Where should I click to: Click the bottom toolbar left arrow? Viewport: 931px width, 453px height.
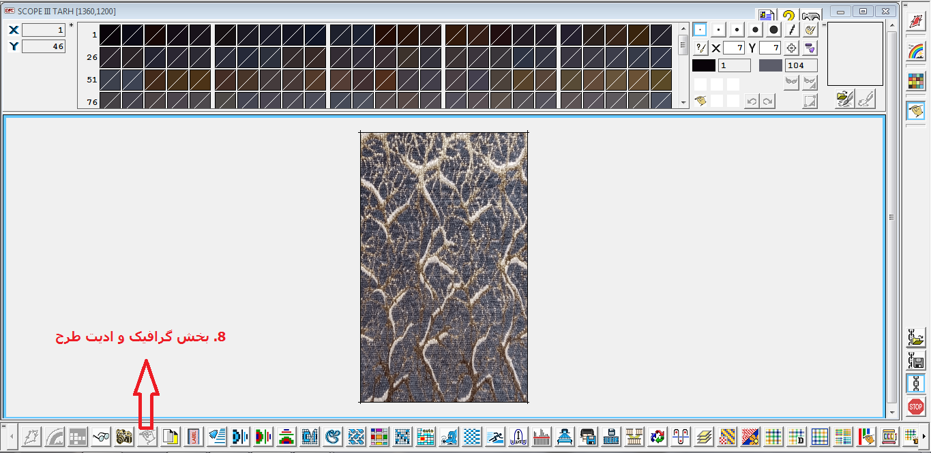pyautogui.click(x=11, y=435)
